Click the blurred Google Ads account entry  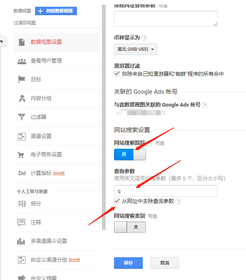pos(141,113)
